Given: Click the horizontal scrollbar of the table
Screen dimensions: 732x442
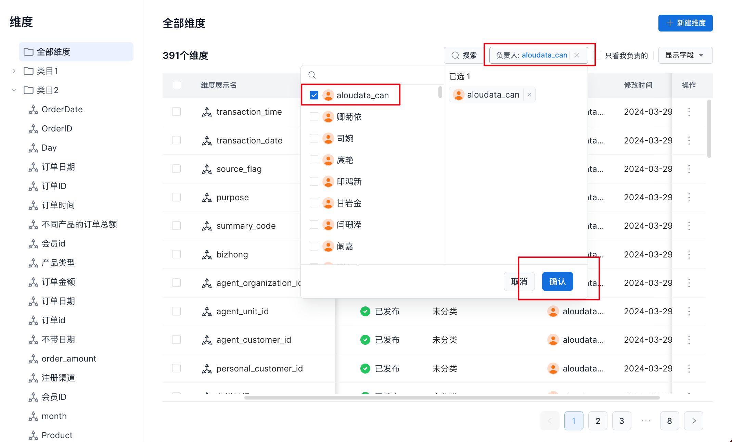Looking at the screenshot, I should (452, 397).
